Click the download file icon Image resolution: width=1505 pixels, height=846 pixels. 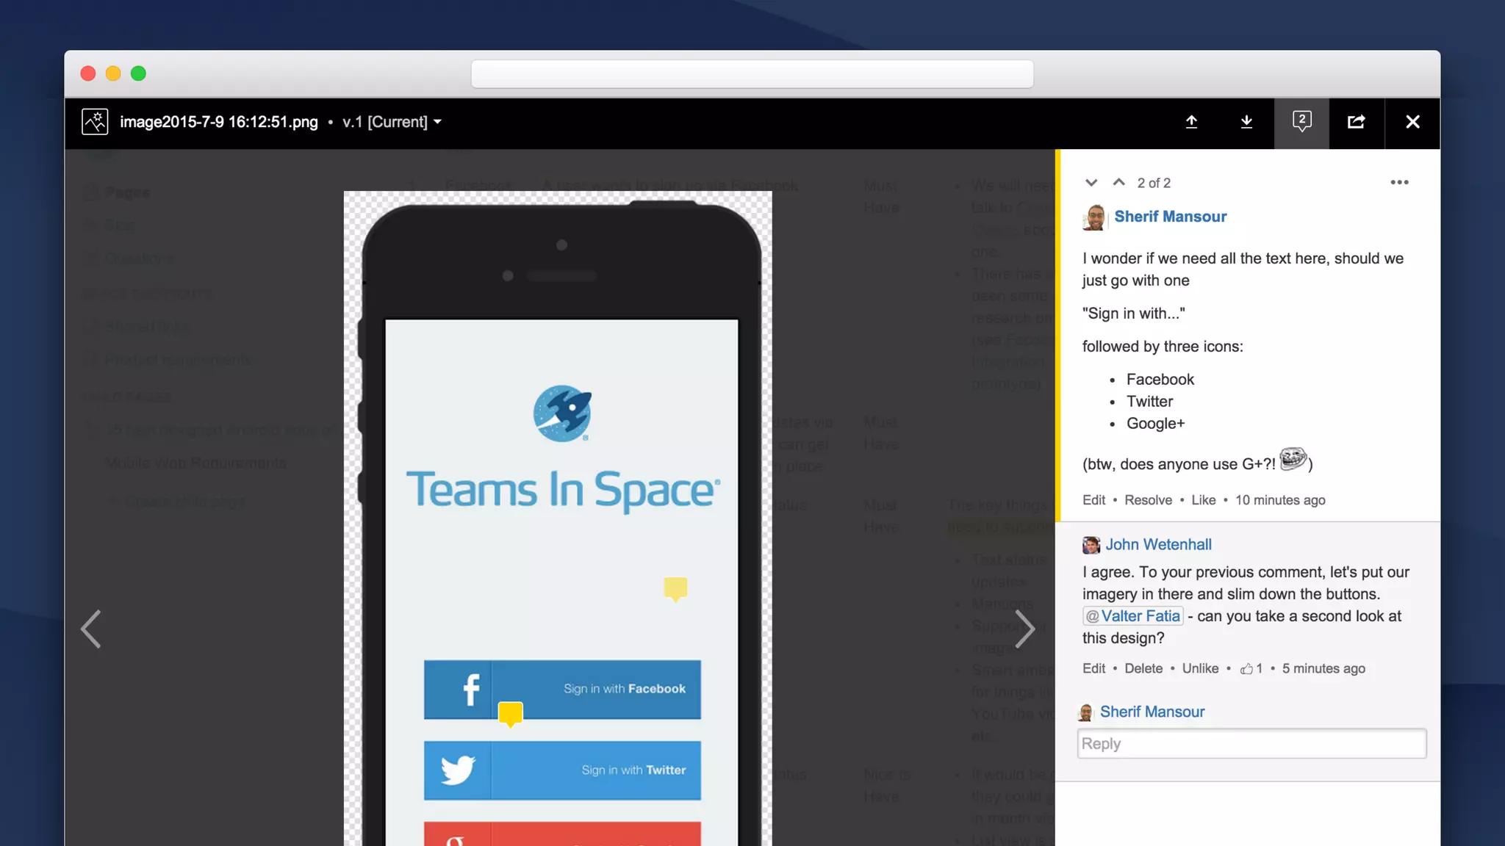pyautogui.click(x=1246, y=122)
